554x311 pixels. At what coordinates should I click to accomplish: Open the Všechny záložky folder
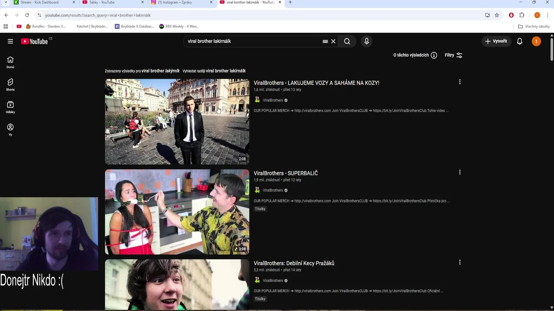click(x=534, y=26)
